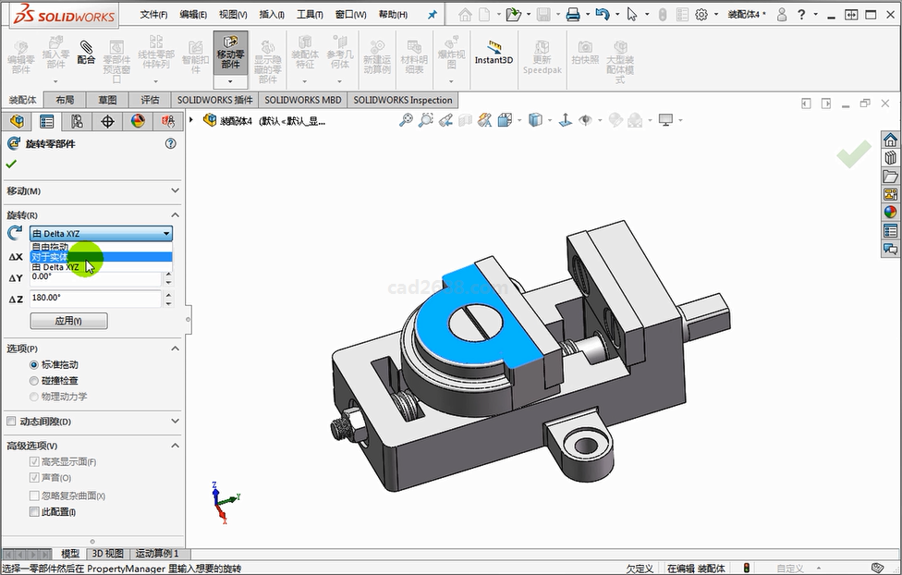Open the Print icon in title toolbar
The height and width of the screenshot is (575, 902).
[572, 14]
